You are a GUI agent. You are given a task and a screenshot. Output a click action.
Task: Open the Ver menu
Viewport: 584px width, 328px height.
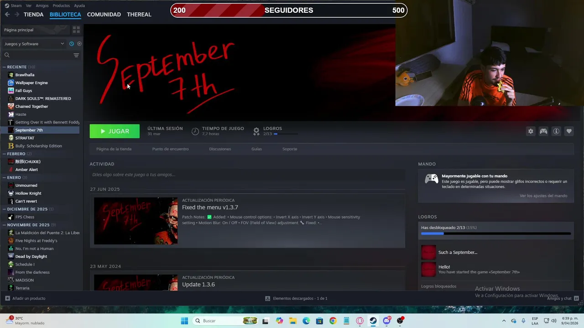(x=29, y=5)
